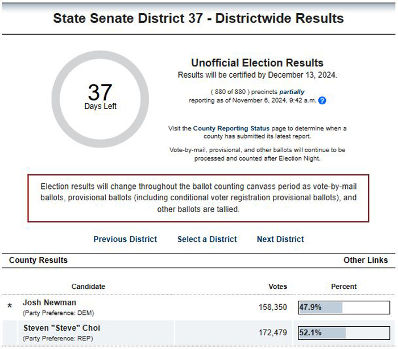The height and width of the screenshot is (349, 398).
Task: Click the 158,350 vote count
Action: 273,307
